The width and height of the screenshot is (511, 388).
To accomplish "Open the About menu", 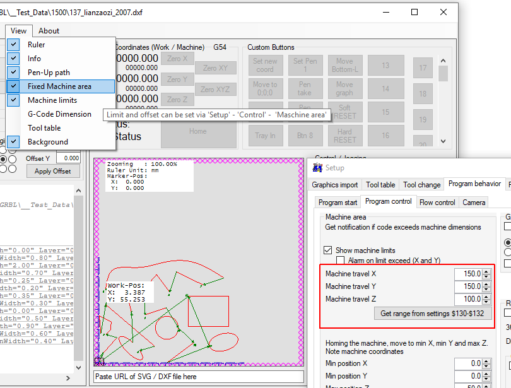I will coord(49,30).
